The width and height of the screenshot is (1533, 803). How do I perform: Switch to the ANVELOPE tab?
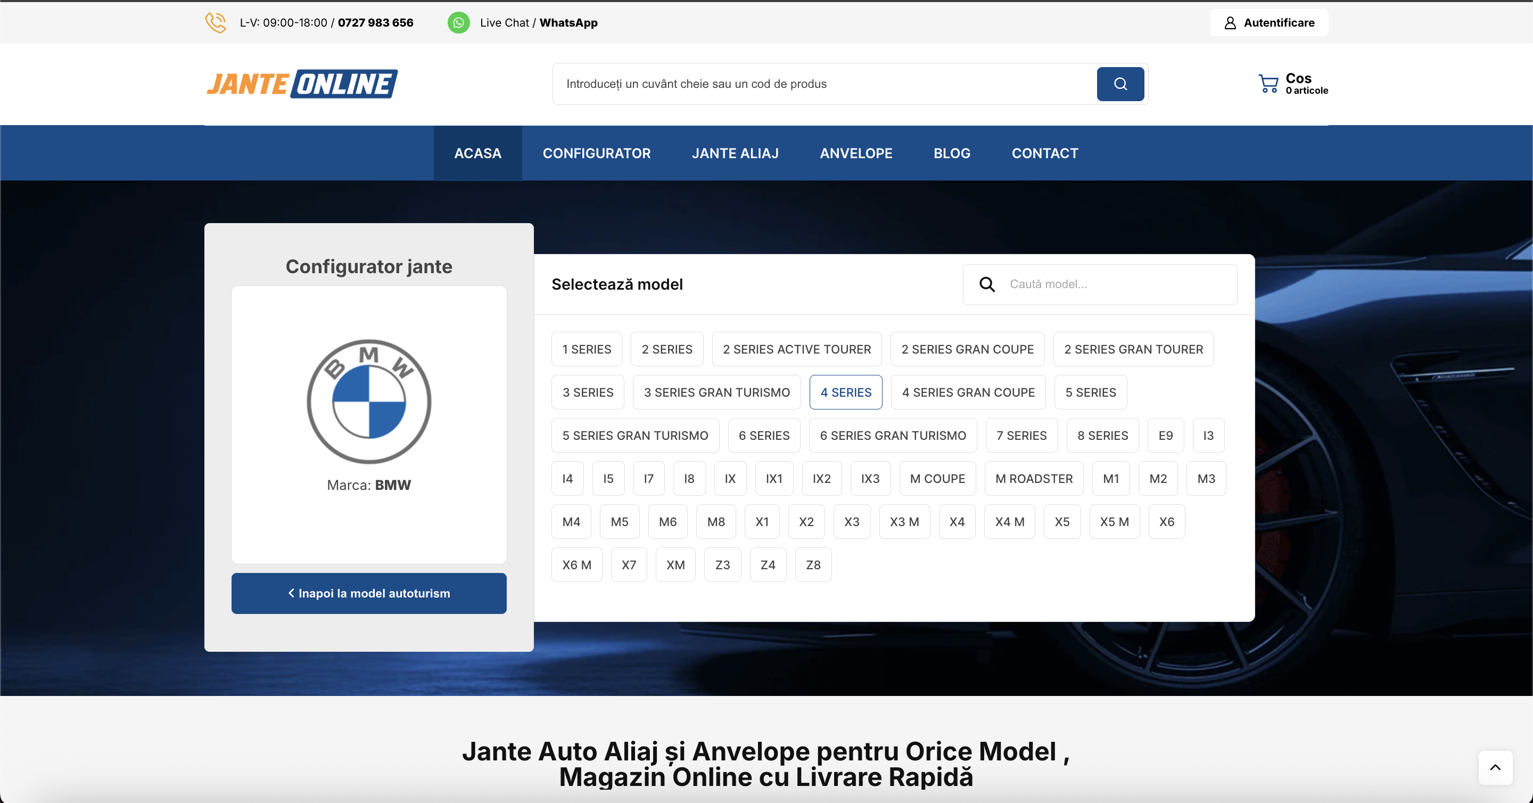[856, 153]
